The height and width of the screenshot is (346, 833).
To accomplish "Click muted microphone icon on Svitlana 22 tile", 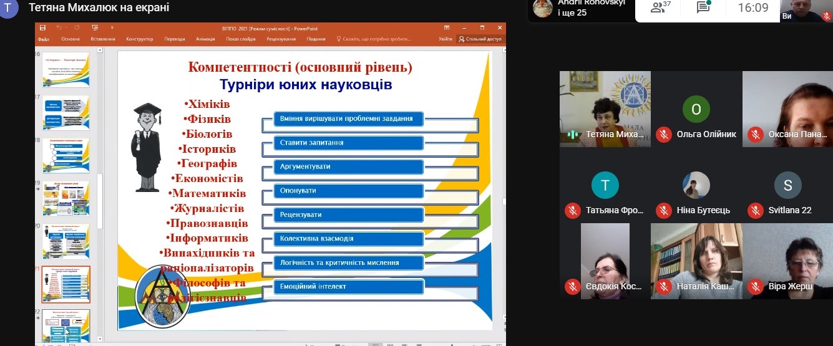I will pos(755,210).
